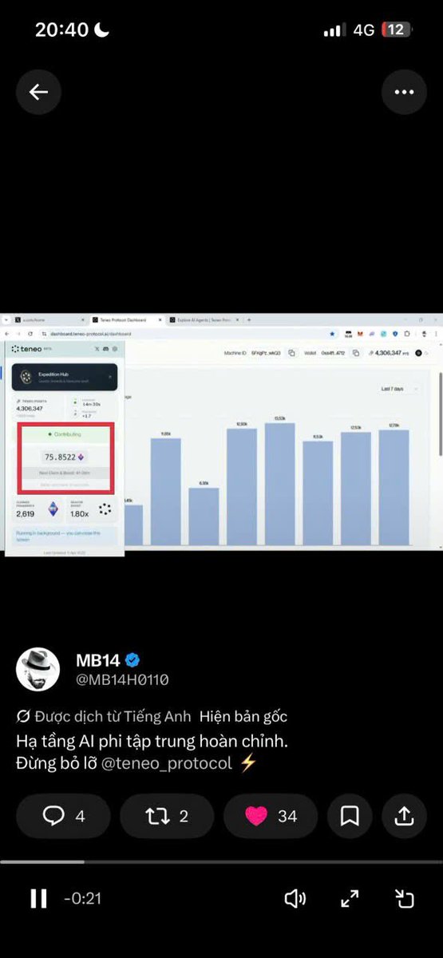Tap the rotate video icon beside fullscreen
This screenshot has height=958, width=443.
tap(405, 898)
